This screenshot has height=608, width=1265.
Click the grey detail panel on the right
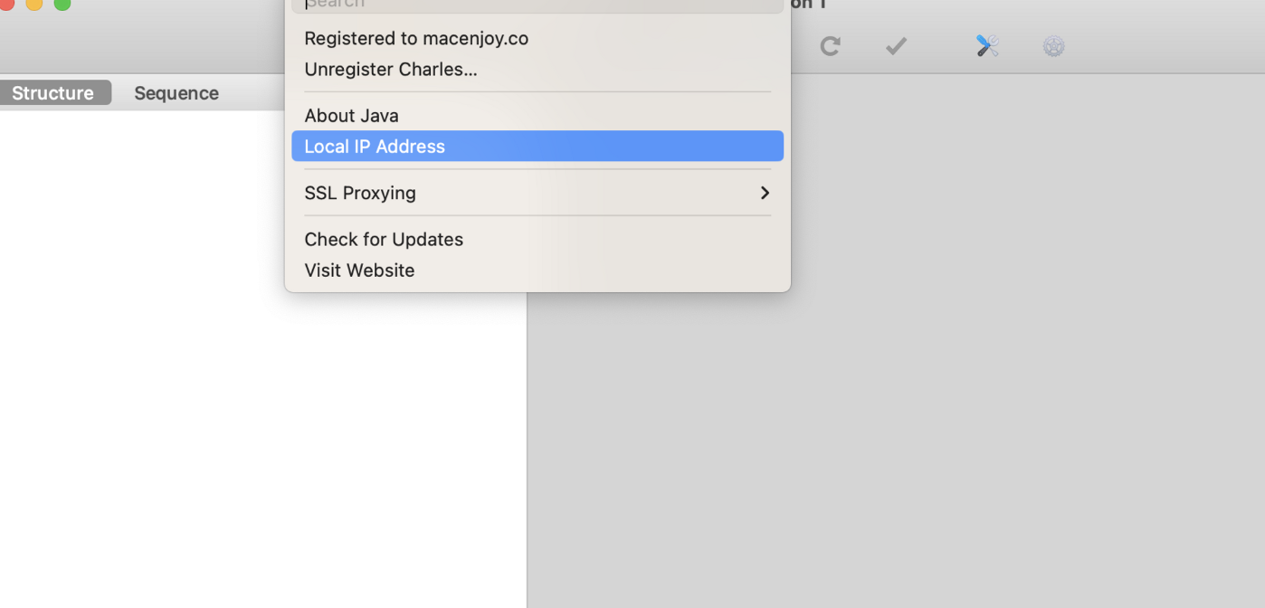pos(905,407)
